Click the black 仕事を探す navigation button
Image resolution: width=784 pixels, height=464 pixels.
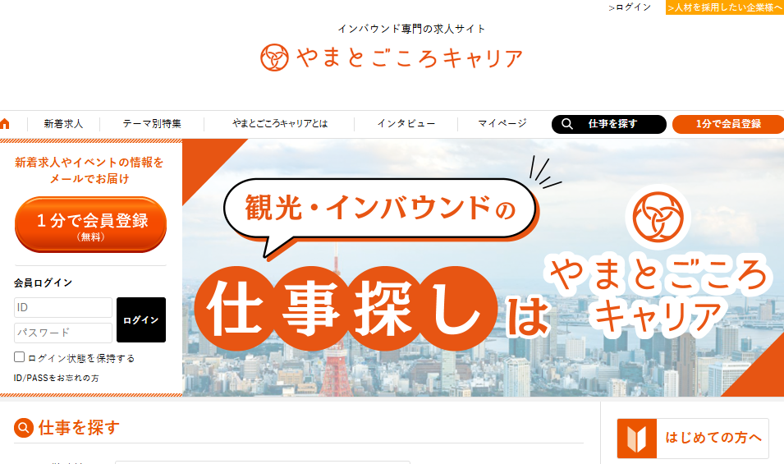(x=609, y=124)
